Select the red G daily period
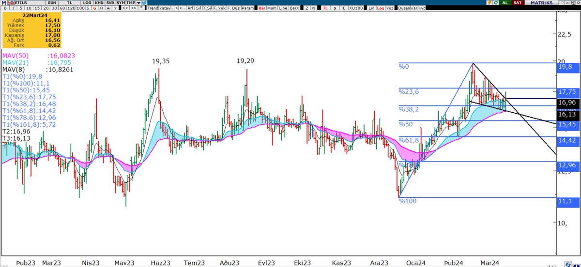This screenshot has width=581, height=267. click(95, 8)
